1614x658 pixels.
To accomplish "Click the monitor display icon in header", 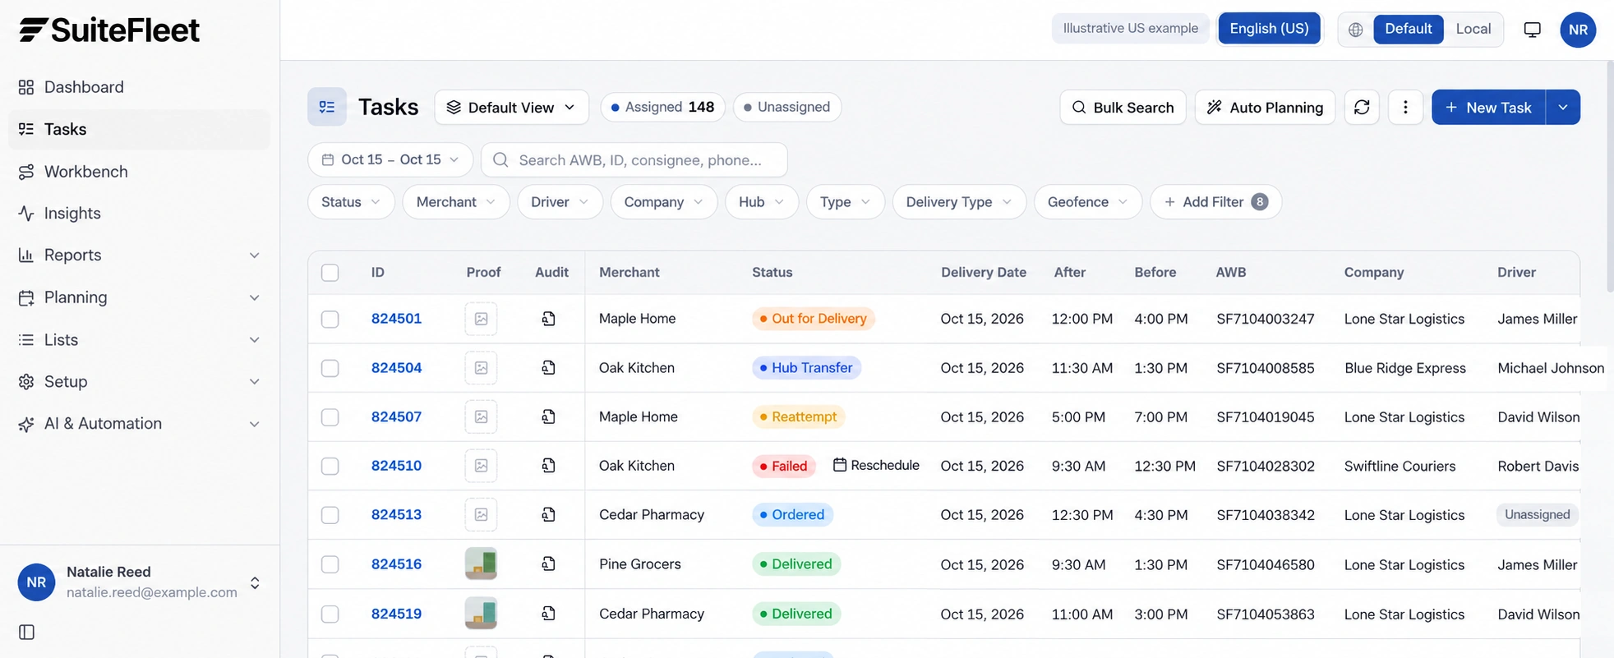I will (1532, 30).
